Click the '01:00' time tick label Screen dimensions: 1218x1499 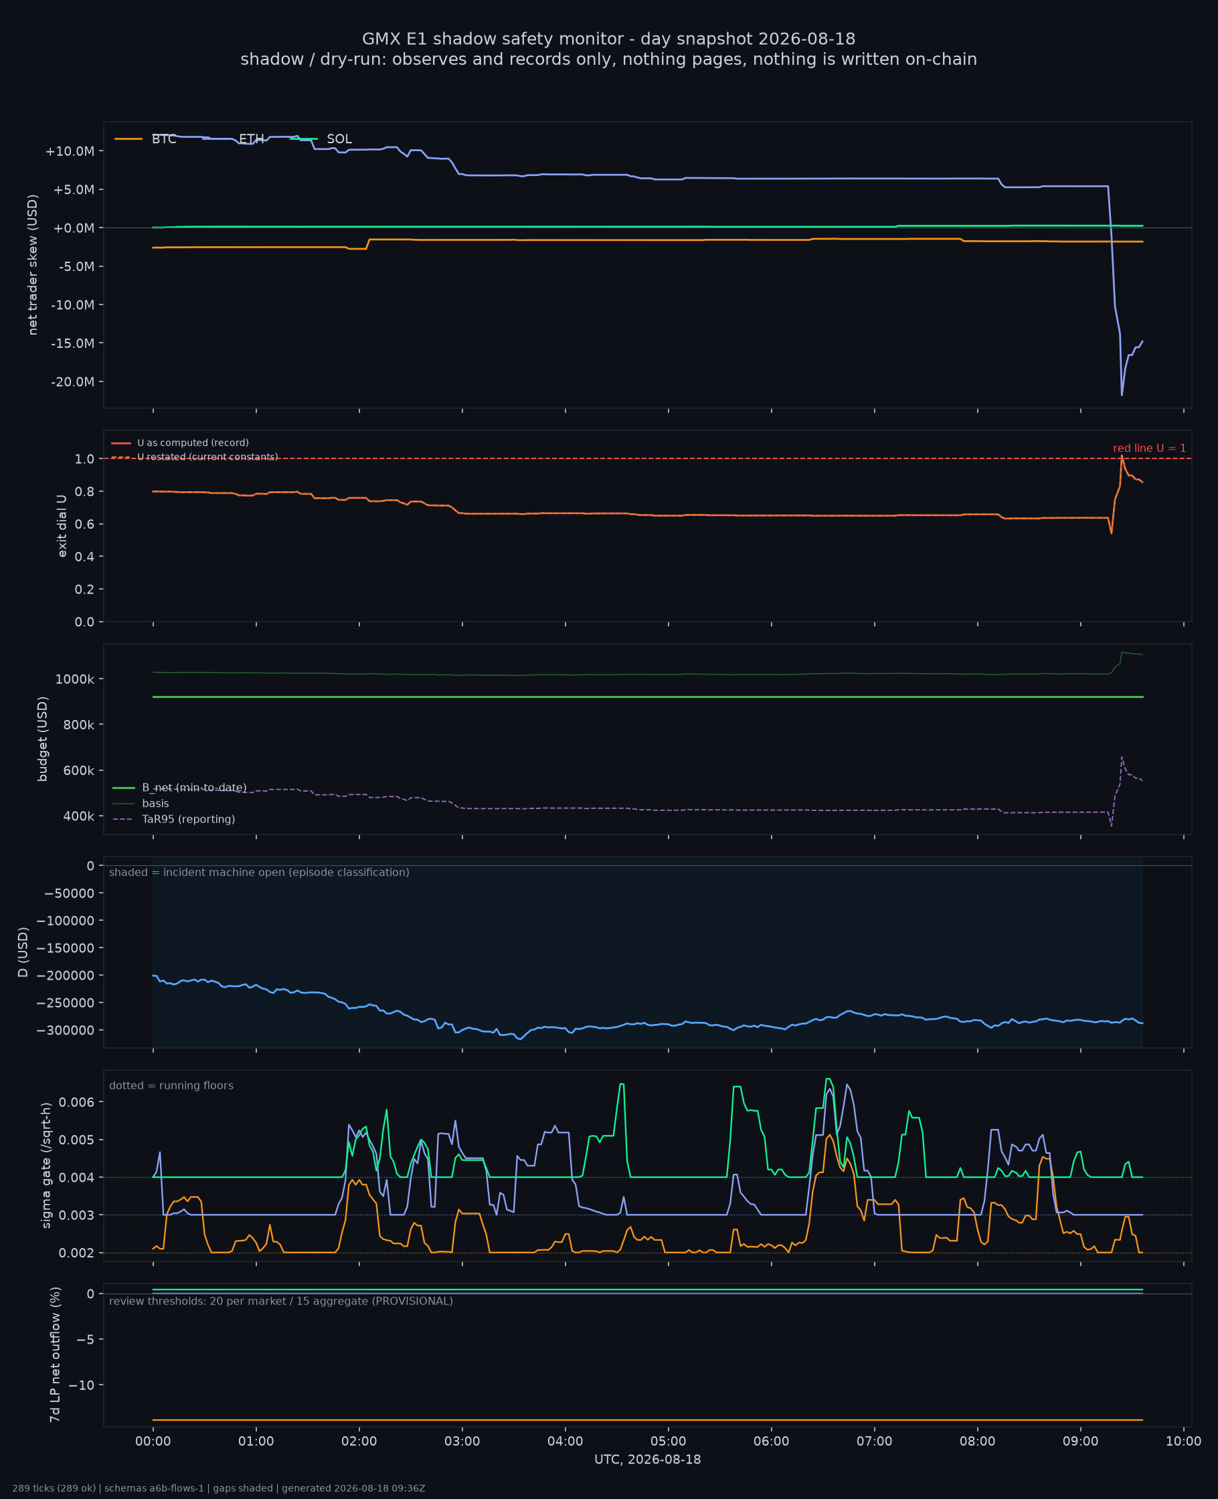tap(256, 1441)
